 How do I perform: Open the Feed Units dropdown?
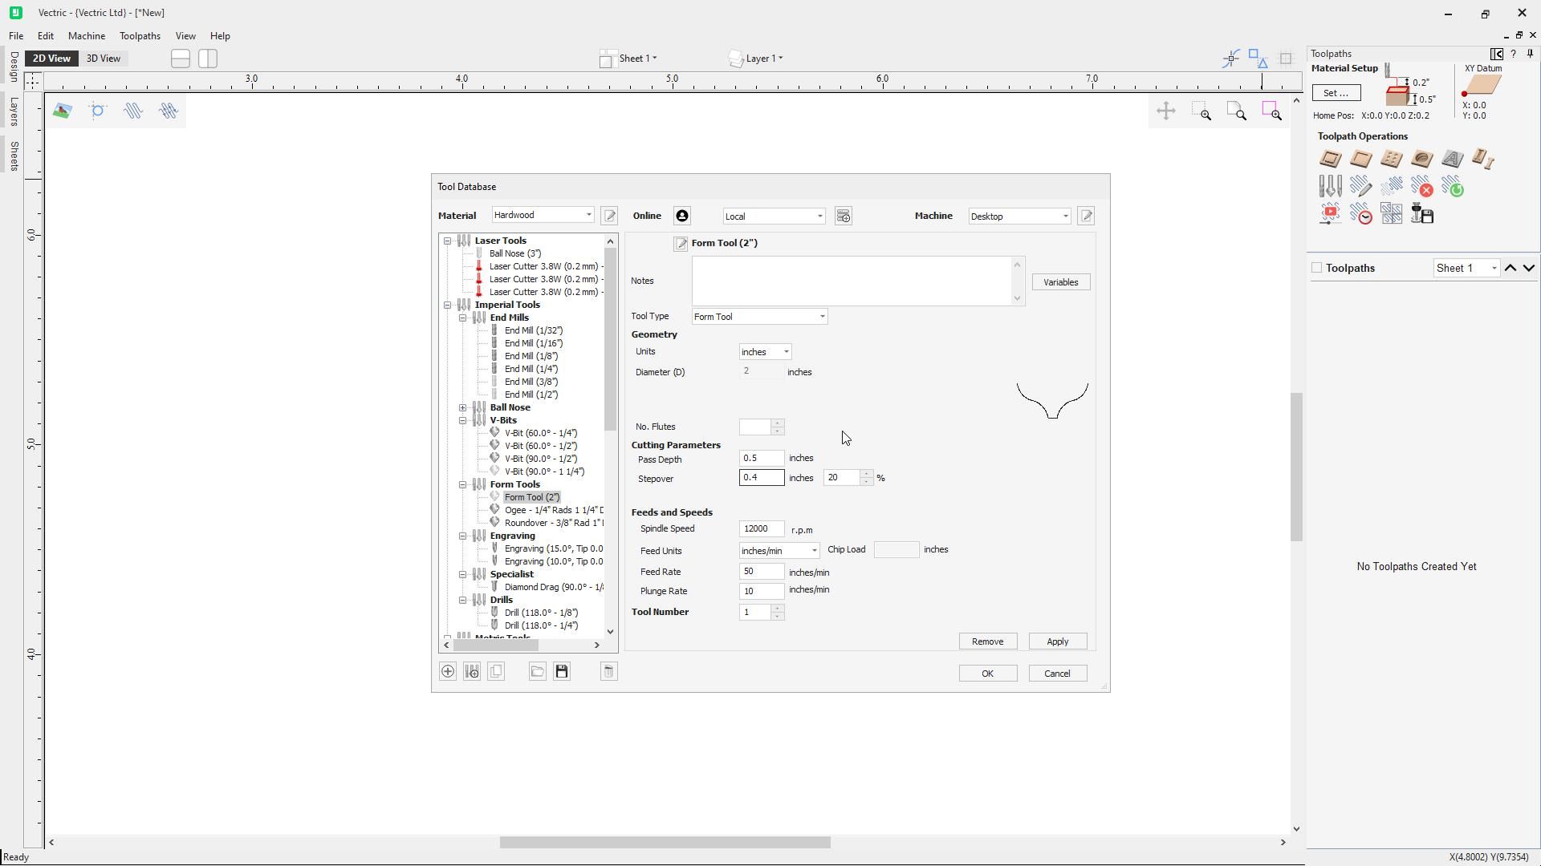pos(814,551)
